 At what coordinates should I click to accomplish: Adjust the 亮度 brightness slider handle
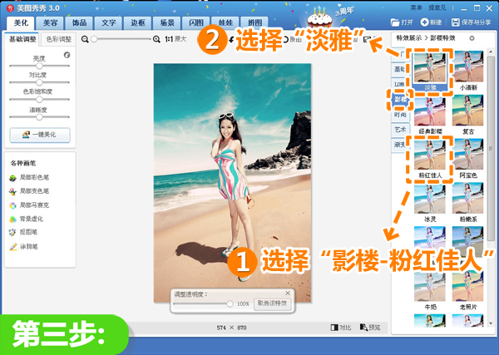pyautogui.click(x=39, y=66)
